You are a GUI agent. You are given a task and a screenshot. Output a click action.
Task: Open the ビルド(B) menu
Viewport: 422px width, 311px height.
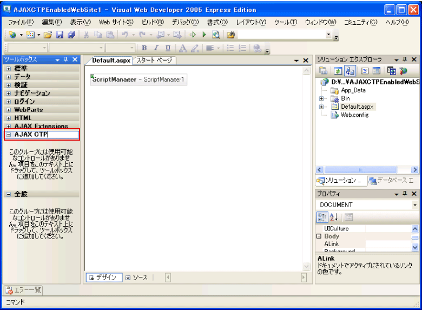[x=153, y=22]
